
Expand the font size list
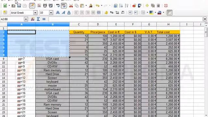[x=51, y=13]
